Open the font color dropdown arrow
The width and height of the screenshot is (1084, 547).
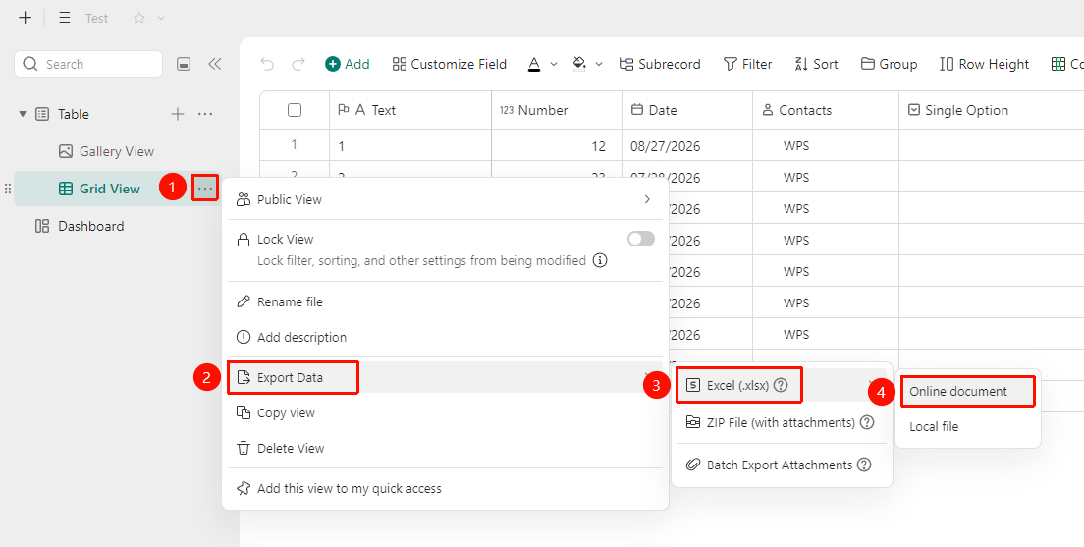(554, 64)
